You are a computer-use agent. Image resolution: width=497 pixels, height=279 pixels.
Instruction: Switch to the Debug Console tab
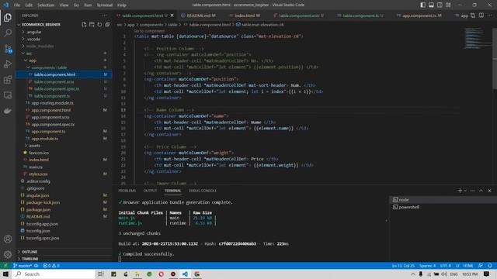coord(203,191)
